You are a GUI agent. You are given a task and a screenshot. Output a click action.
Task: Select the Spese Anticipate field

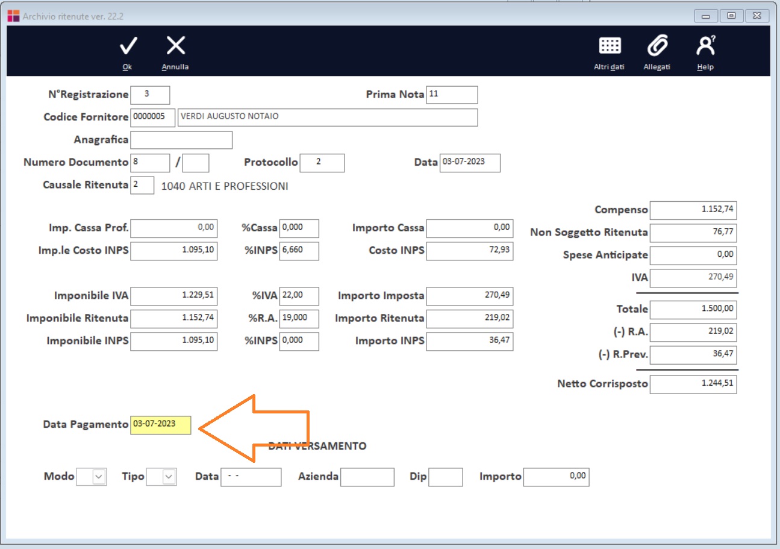coord(693,255)
